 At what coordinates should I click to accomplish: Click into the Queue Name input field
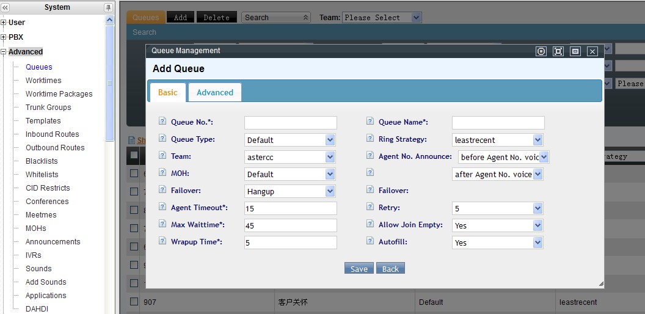point(498,123)
